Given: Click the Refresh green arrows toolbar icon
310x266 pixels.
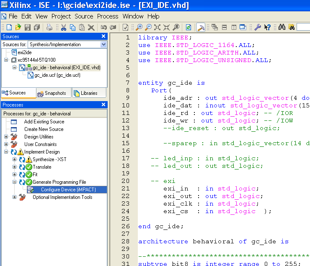Looking at the screenshot, I should 189,27.
